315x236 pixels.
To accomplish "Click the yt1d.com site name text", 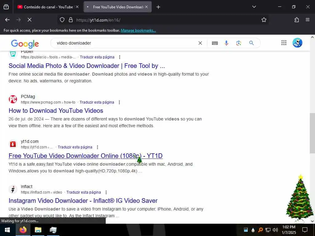I will (30, 142).
